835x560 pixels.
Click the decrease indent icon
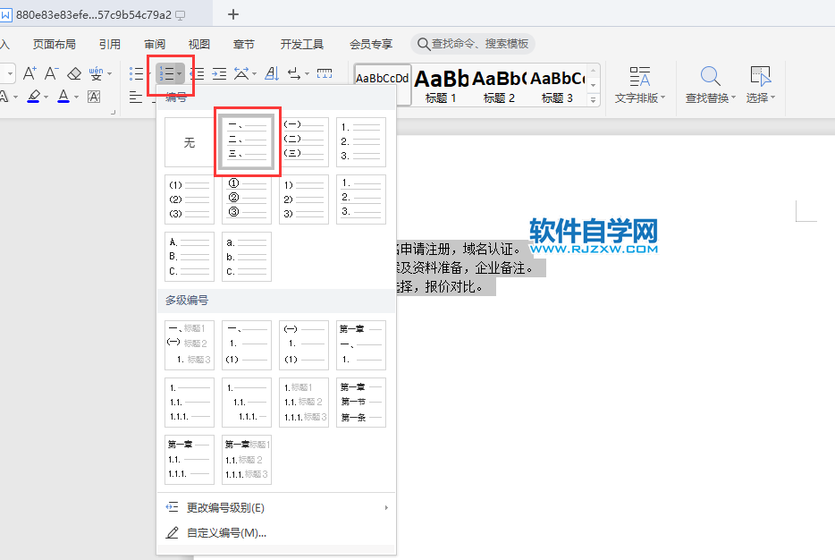[x=196, y=74]
